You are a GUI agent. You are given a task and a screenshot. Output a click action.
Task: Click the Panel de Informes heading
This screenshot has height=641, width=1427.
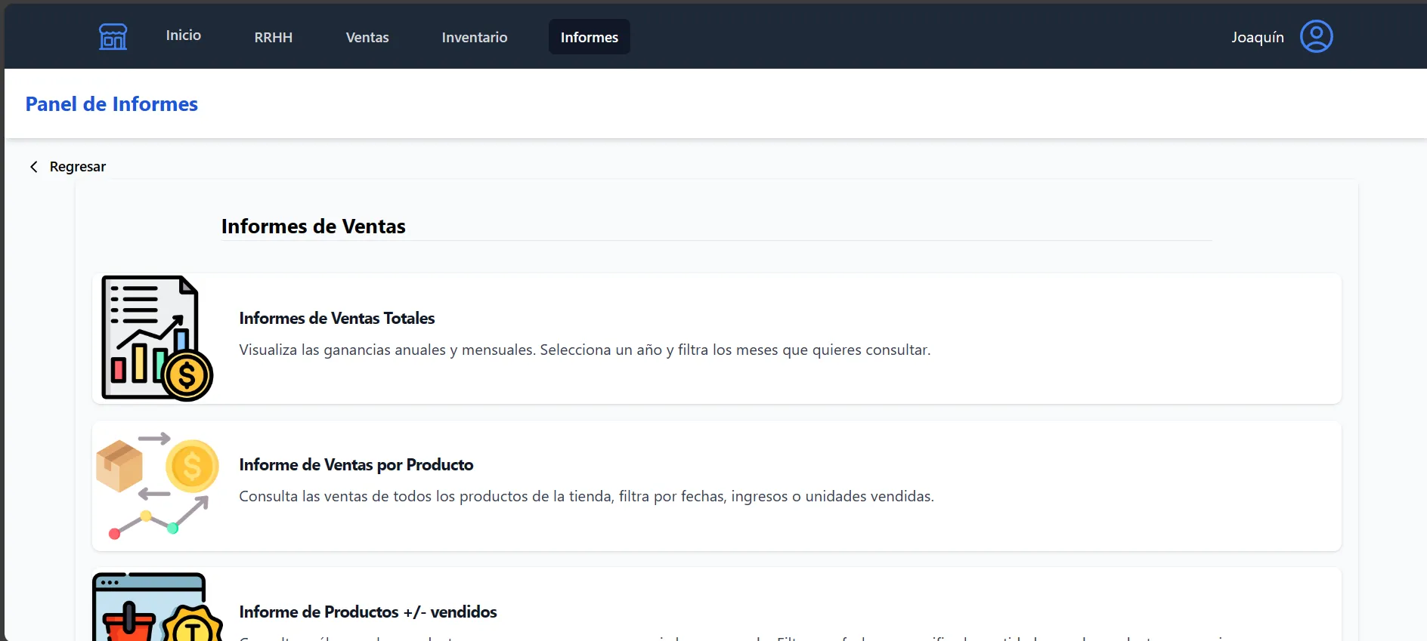point(112,104)
